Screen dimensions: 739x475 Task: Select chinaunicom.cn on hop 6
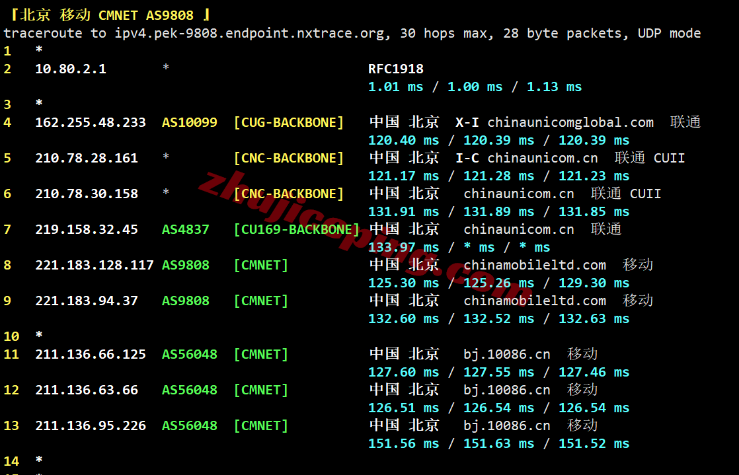519,194
